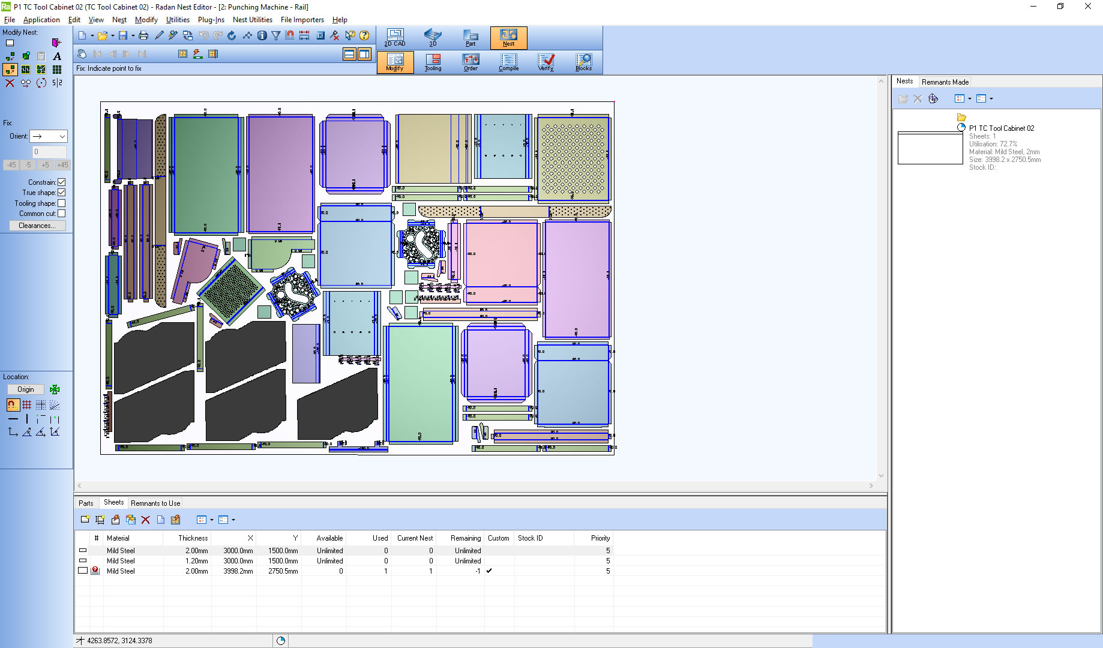The image size is (1103, 648).
Task: Disable the Constrain checkbox
Action: [x=62, y=182]
